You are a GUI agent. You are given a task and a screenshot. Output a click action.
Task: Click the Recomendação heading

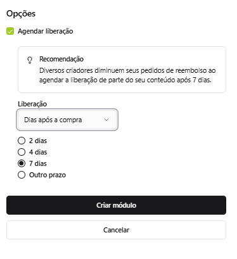(x=61, y=59)
